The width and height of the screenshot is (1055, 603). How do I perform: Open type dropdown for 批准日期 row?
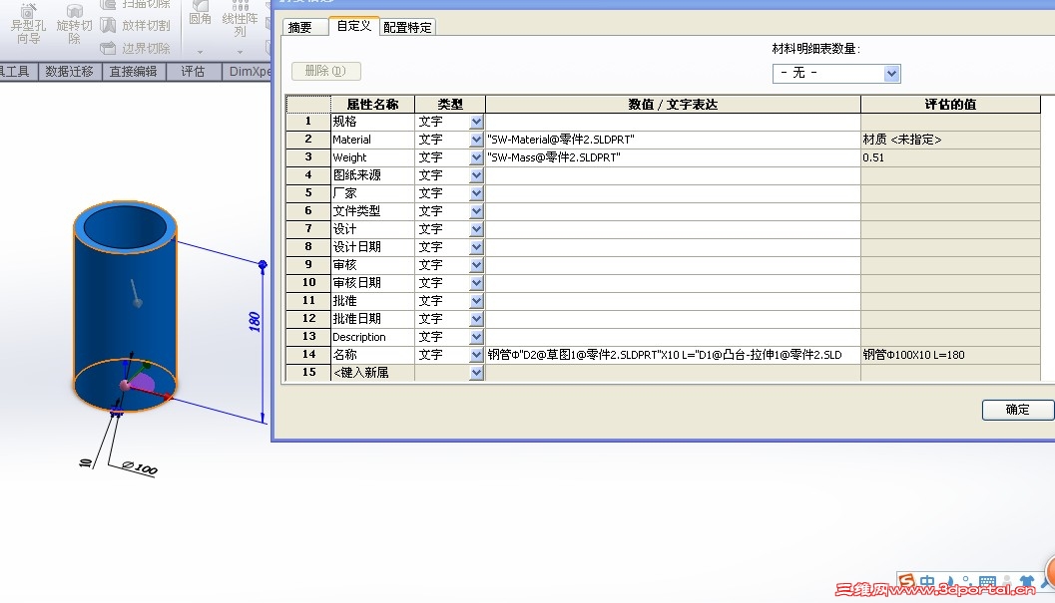click(476, 319)
